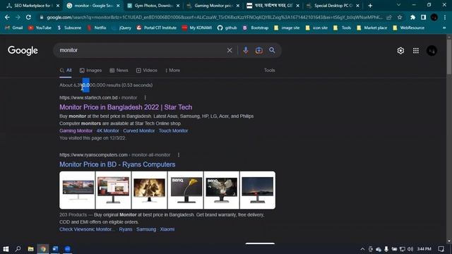
Task: Expand the image site bookmark folder
Action: [287, 28]
